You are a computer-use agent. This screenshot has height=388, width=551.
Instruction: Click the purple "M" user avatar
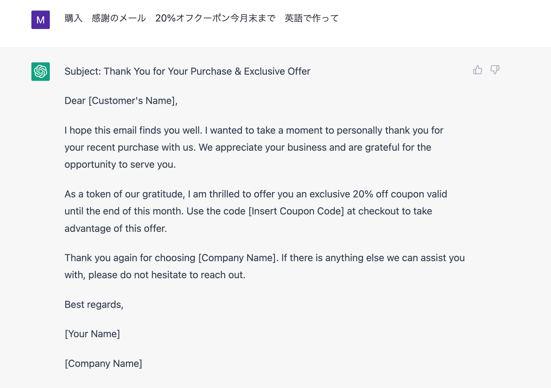pos(40,20)
